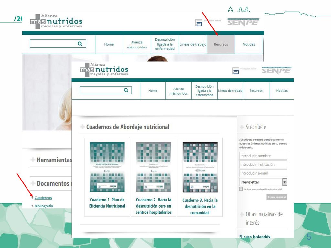Image resolution: width=331 pixels, height=248 pixels.
Task: Open Líneas de trabajo in back window
Action: pos(193,44)
